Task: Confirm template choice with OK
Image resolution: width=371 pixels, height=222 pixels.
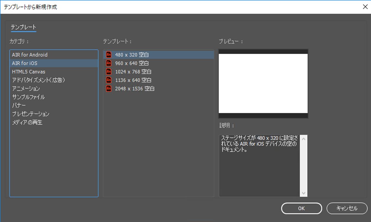Action: (301, 208)
